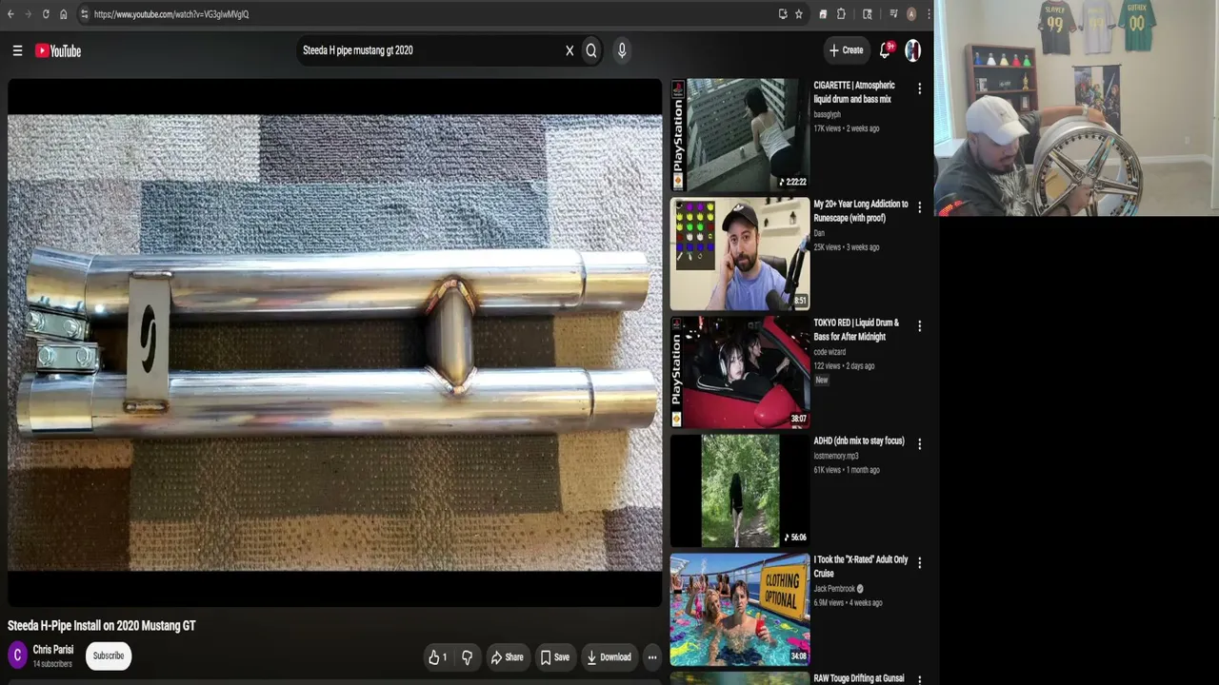Open options menu for TOKYO RED video
This screenshot has height=685, width=1219.
[x=919, y=326]
